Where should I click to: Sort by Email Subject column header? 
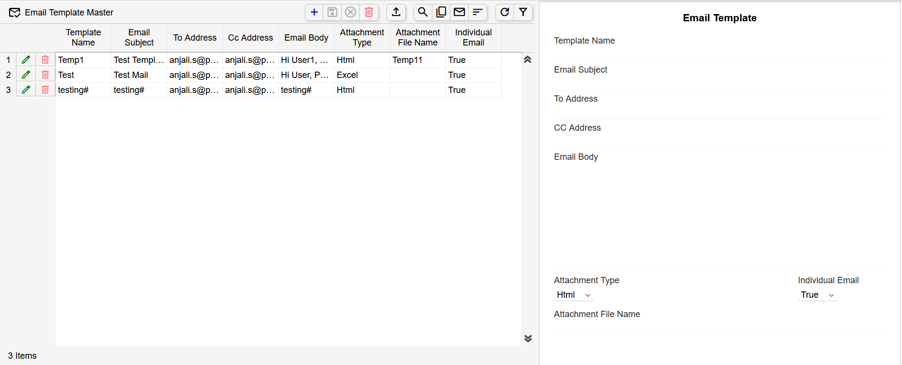pyautogui.click(x=139, y=38)
